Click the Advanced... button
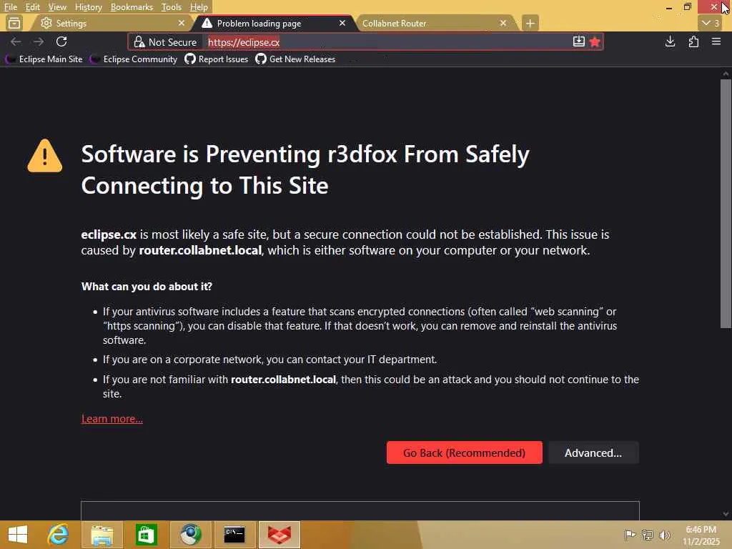 pos(593,452)
